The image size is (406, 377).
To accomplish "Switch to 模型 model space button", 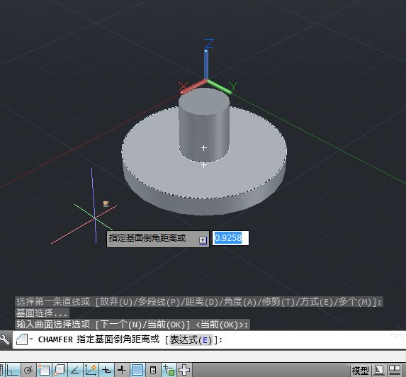I will [360, 371].
